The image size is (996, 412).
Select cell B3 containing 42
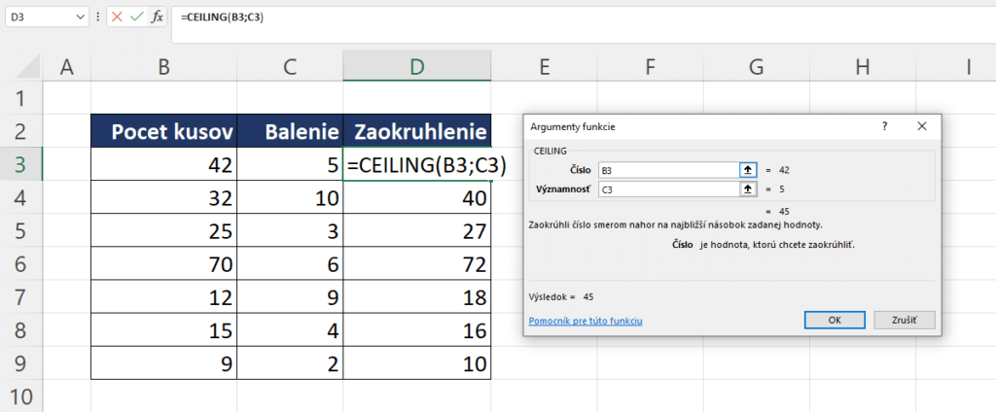click(x=163, y=164)
